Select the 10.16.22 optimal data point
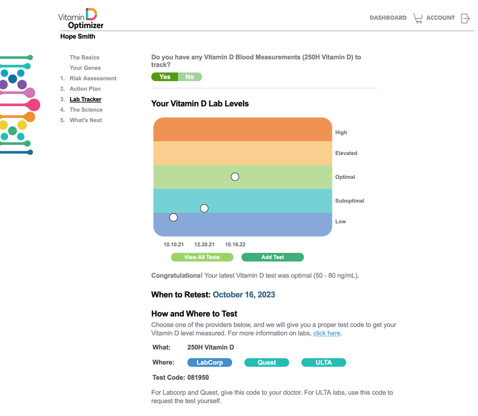Image resolution: width=478 pixels, height=416 pixels. (235, 177)
